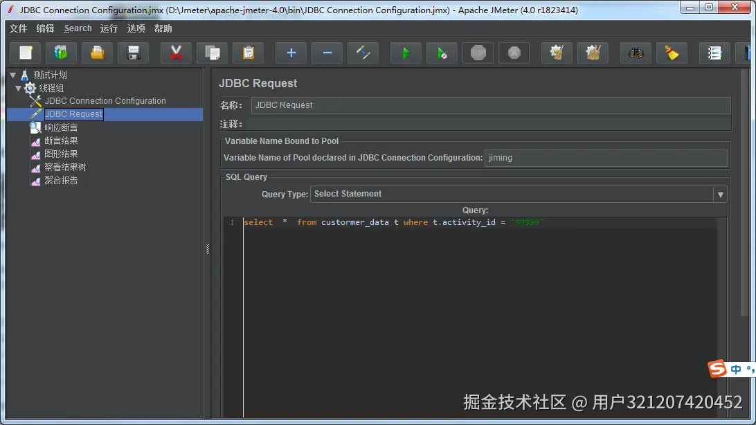Select the 图形结果 tree item
The image size is (756, 425).
pyautogui.click(x=61, y=154)
